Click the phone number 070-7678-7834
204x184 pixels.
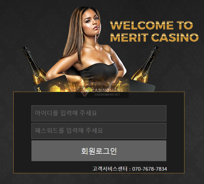[149, 169]
